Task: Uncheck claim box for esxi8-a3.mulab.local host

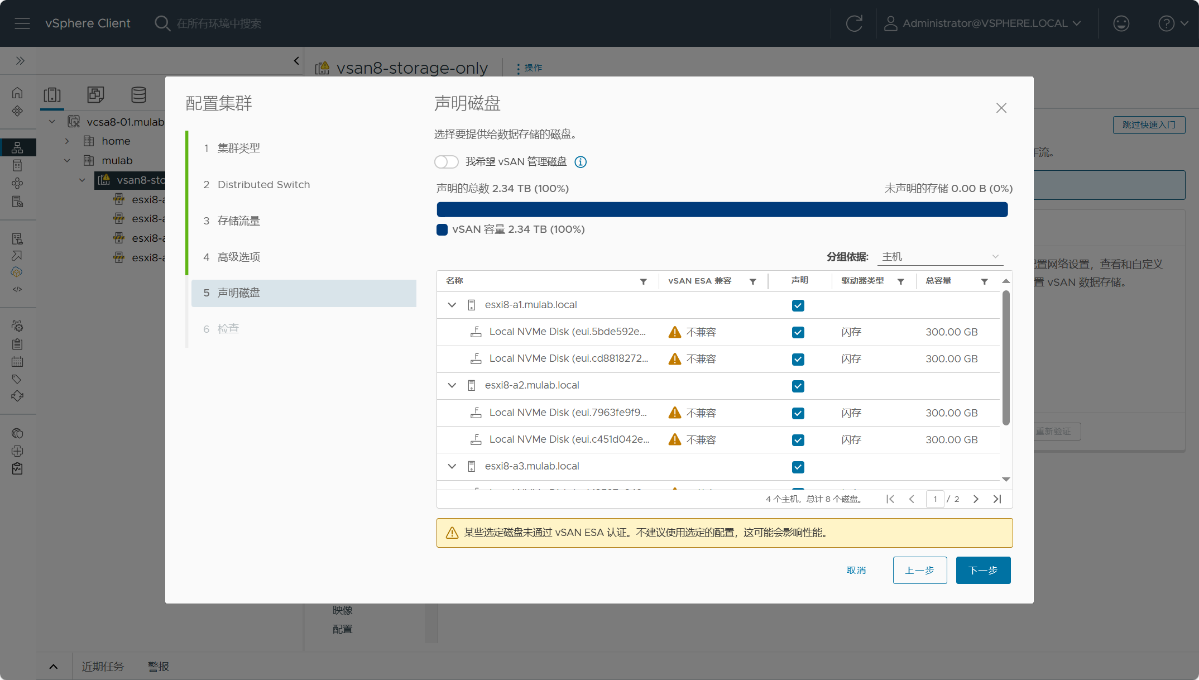Action: click(x=798, y=467)
